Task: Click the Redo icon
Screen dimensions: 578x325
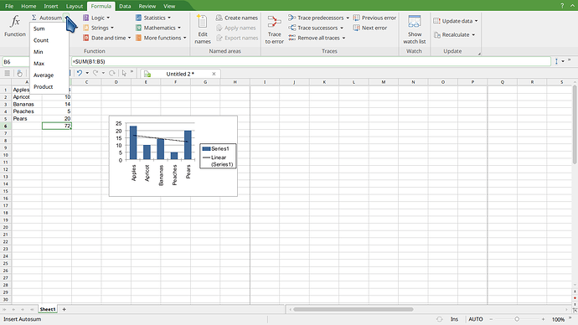Action: pyautogui.click(x=95, y=74)
